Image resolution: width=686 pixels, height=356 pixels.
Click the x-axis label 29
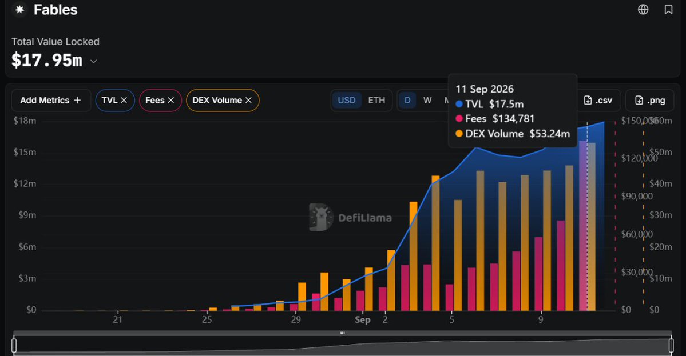tap(296, 319)
